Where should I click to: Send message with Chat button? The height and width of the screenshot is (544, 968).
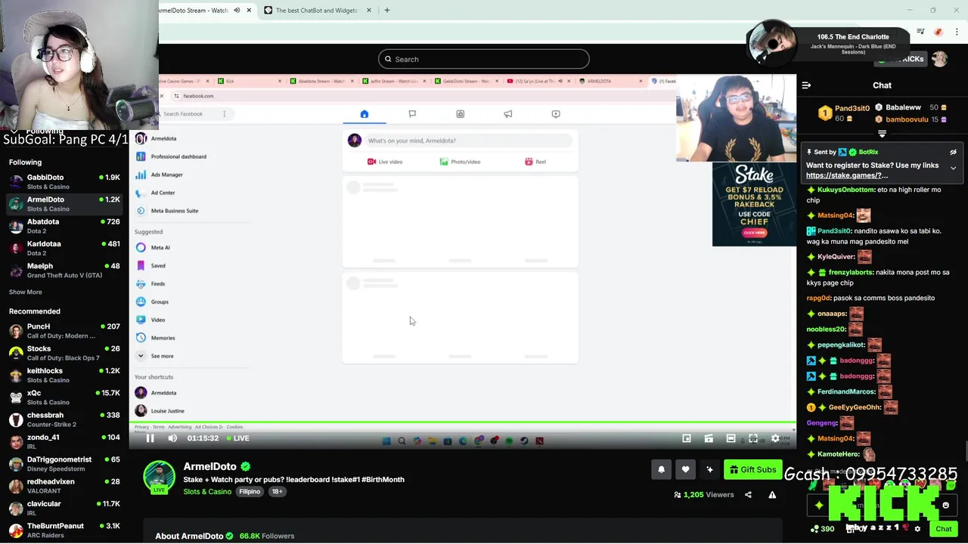944,529
